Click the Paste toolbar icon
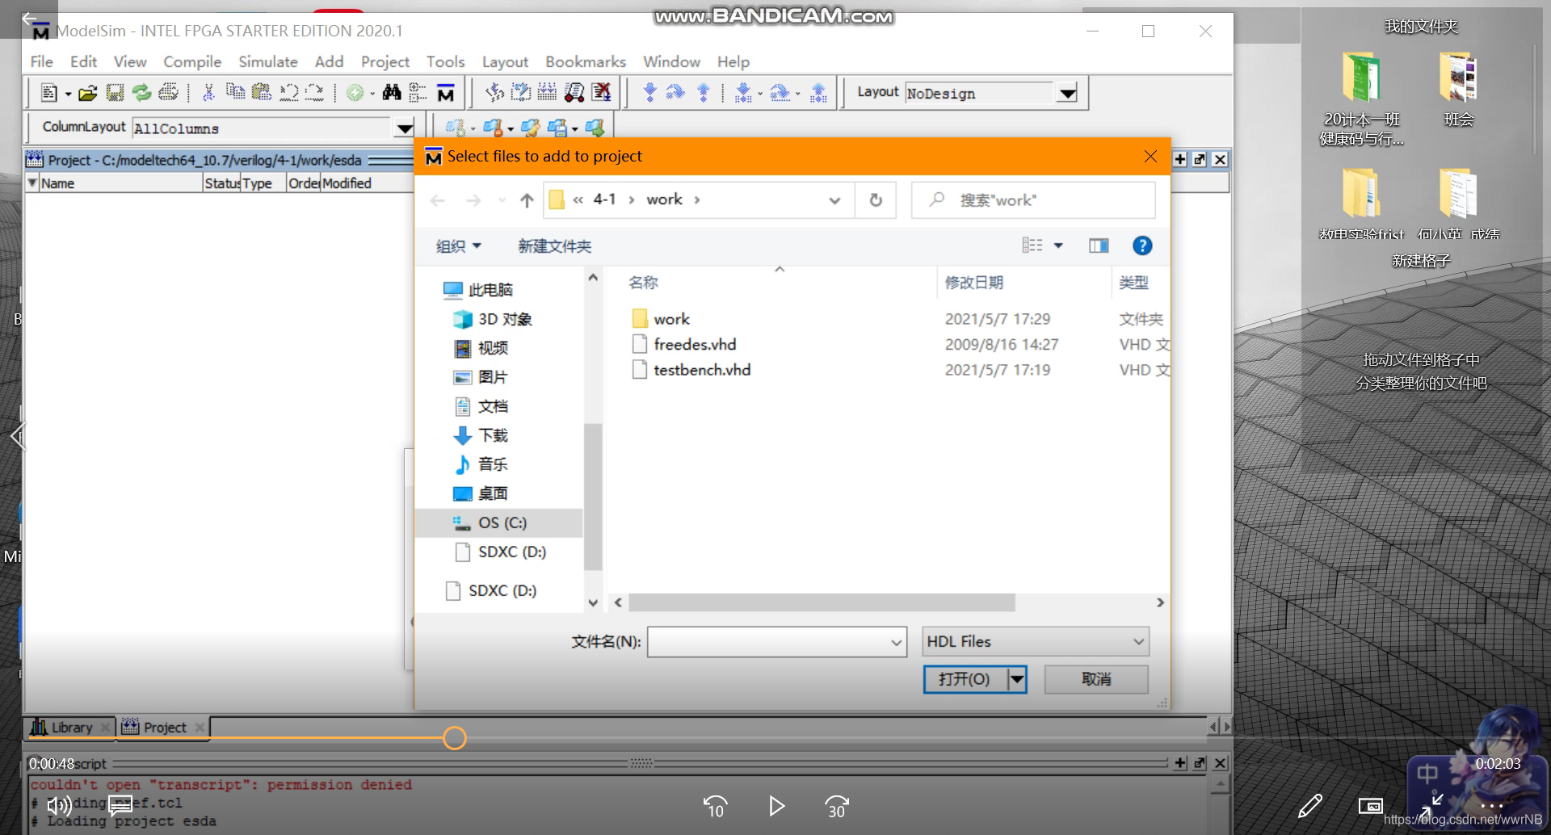Viewport: 1551px width, 835px height. (x=262, y=93)
